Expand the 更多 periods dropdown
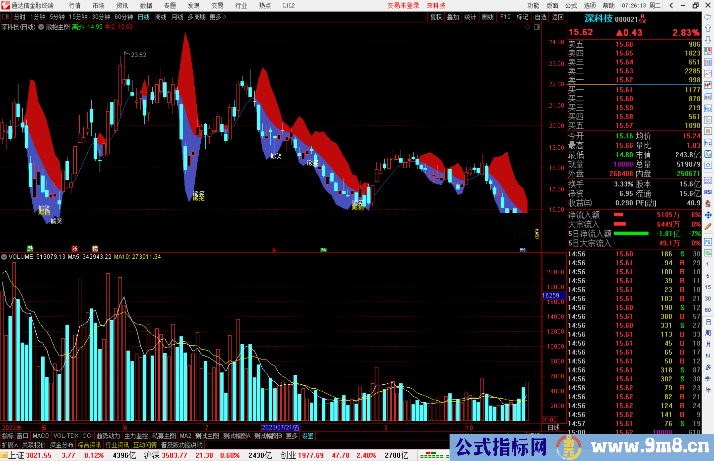Viewport: 714px width, 461px height. coord(218,17)
